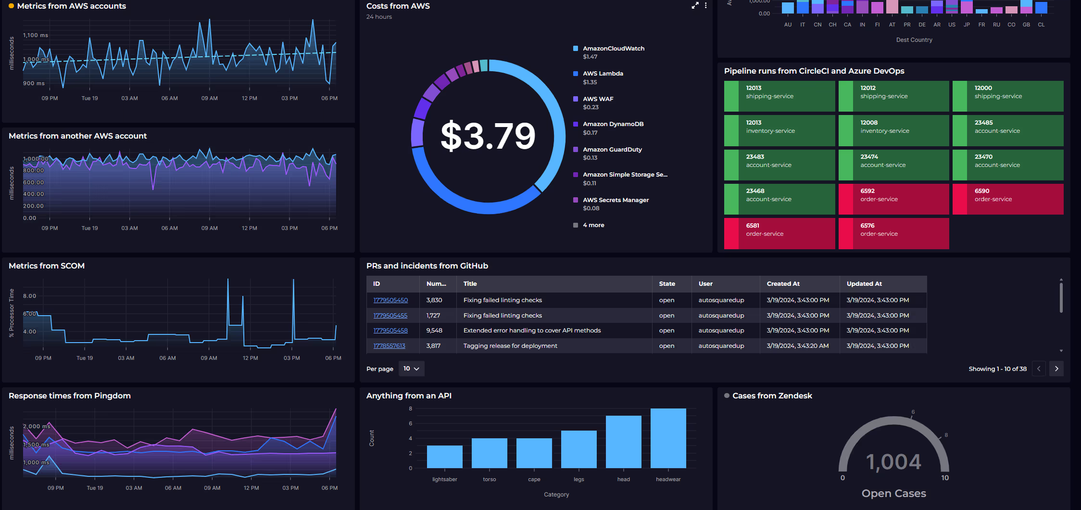Open the Per page dropdown
This screenshot has height=510, width=1081.
[x=411, y=369]
